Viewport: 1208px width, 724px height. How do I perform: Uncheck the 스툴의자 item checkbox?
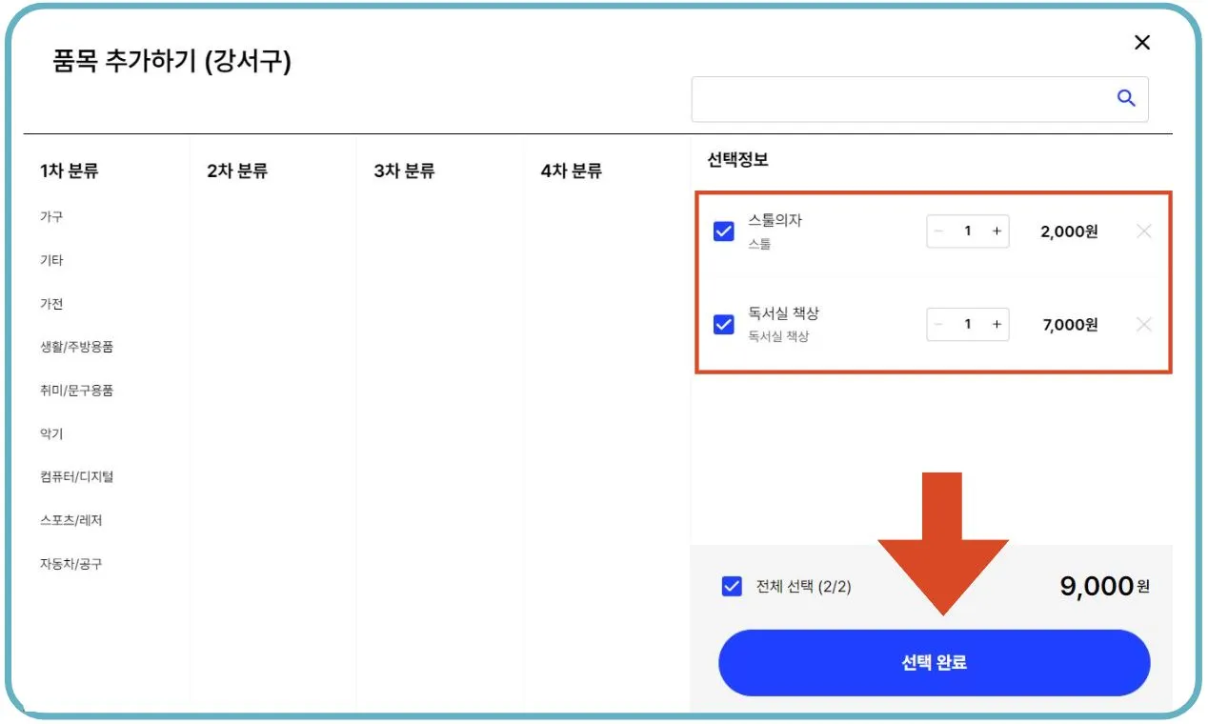pyautogui.click(x=723, y=231)
